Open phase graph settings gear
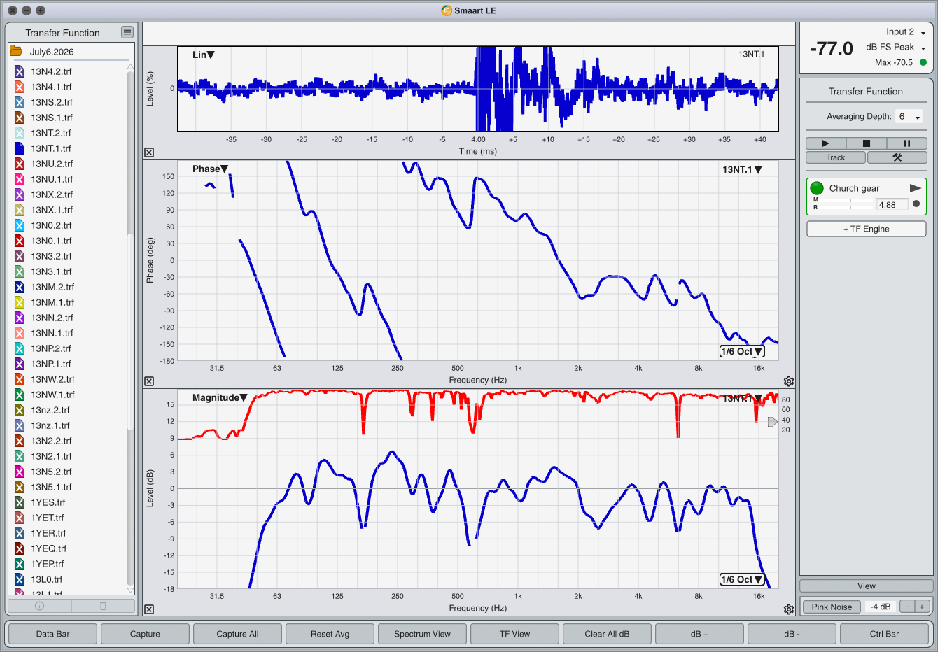Image resolution: width=938 pixels, height=652 pixels. click(789, 381)
